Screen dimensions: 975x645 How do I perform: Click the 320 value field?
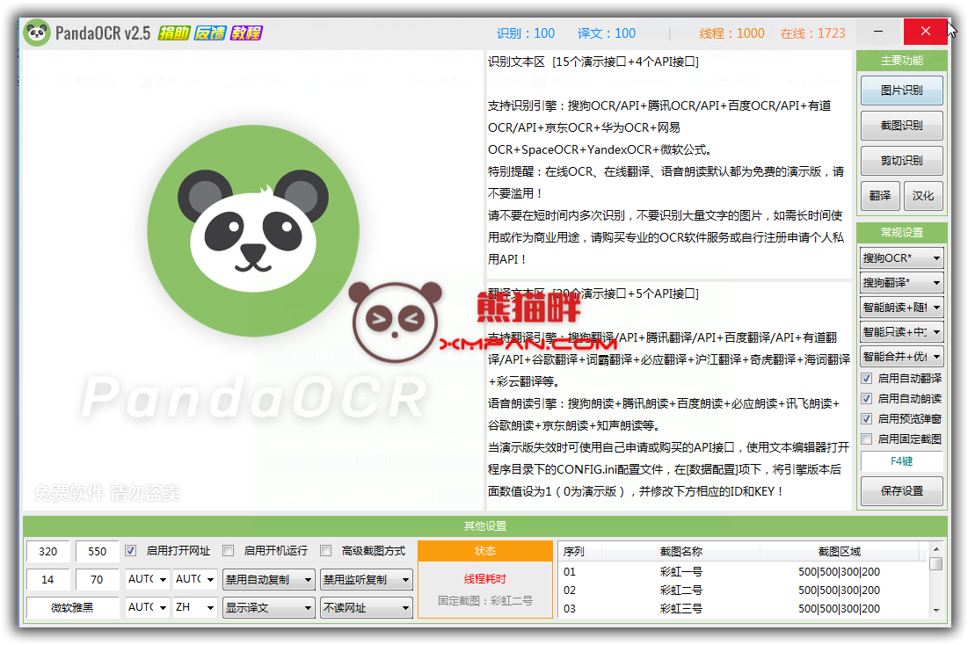[x=47, y=551]
